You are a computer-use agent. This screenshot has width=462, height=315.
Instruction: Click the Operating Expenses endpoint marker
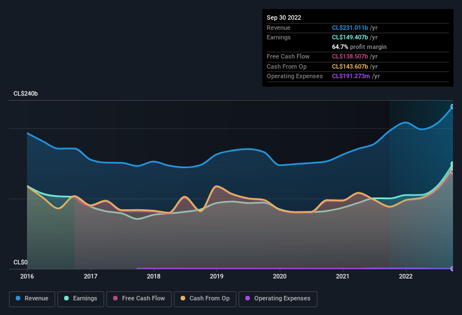click(452, 268)
